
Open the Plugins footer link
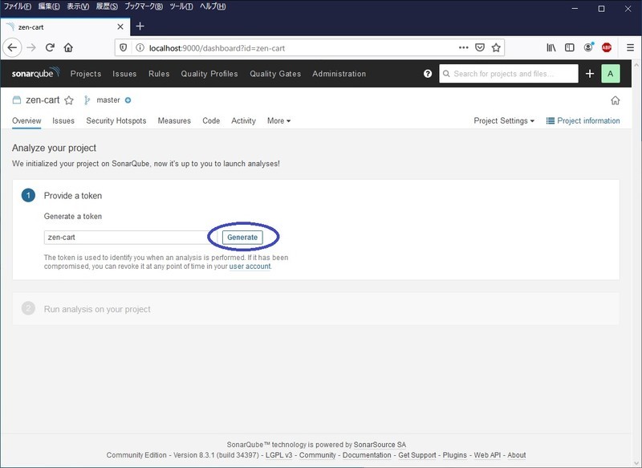point(454,455)
